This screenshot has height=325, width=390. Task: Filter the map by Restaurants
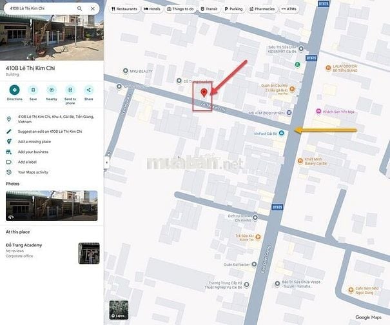(124, 9)
